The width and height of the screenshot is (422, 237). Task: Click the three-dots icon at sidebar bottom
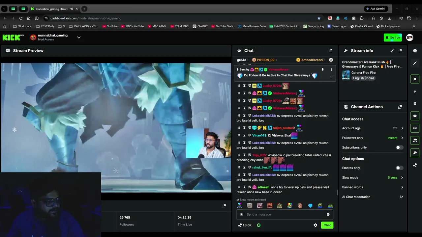tap(415, 165)
